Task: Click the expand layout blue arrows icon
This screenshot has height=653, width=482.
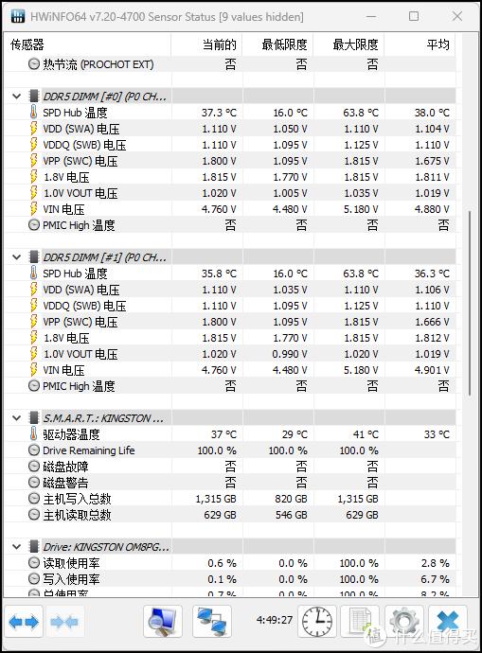Action: point(24,622)
